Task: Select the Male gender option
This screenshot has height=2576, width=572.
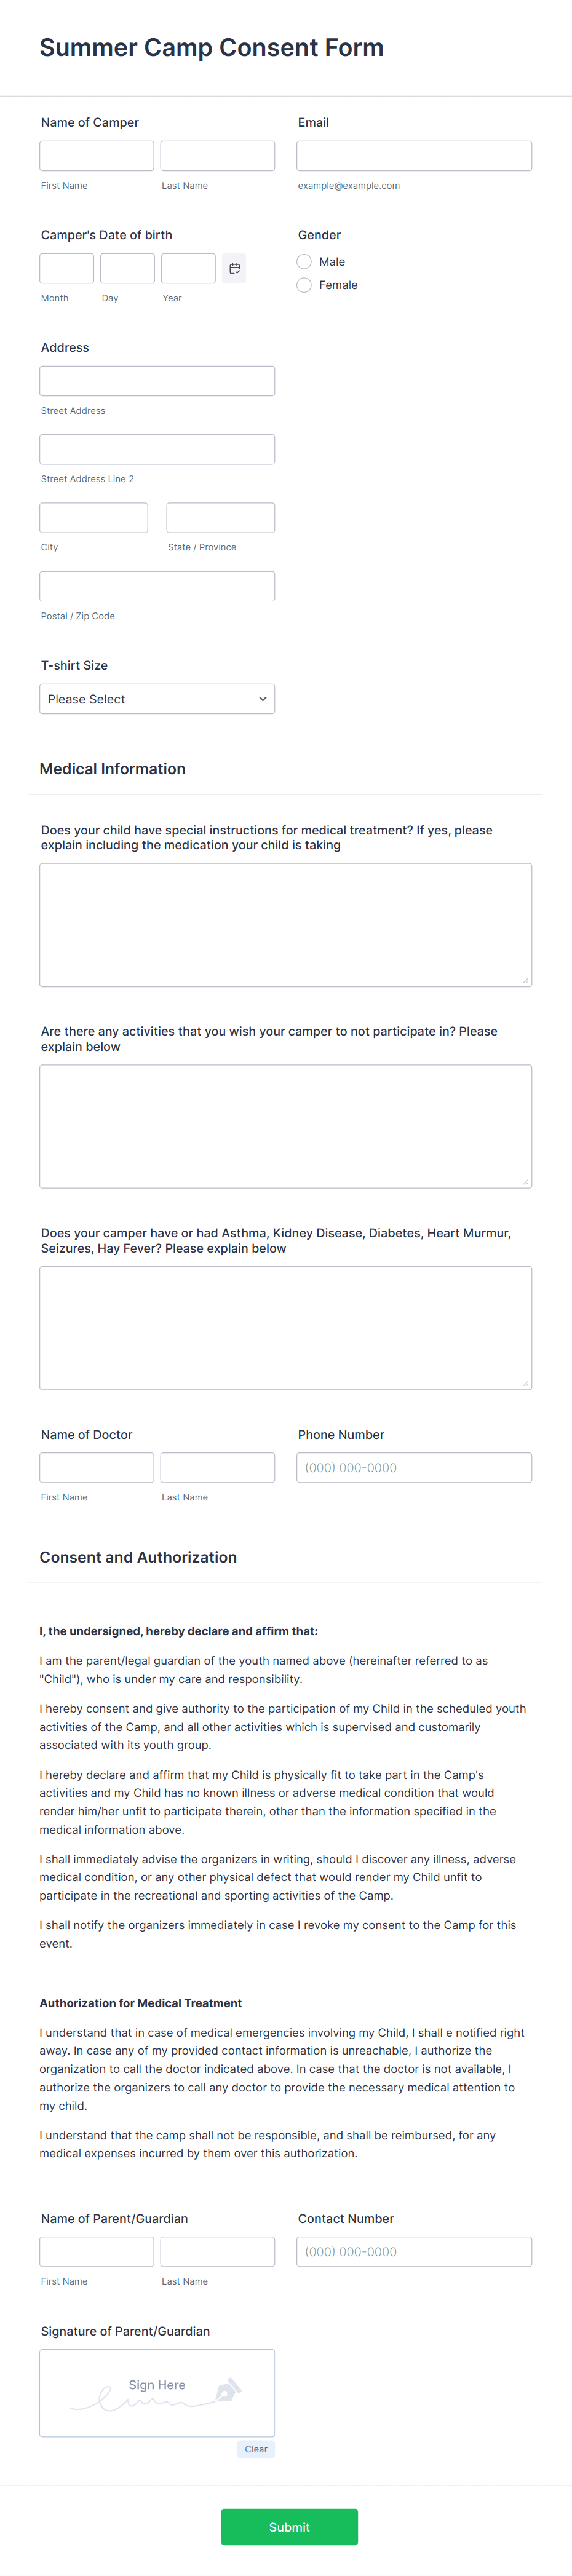Action: pos(304,262)
